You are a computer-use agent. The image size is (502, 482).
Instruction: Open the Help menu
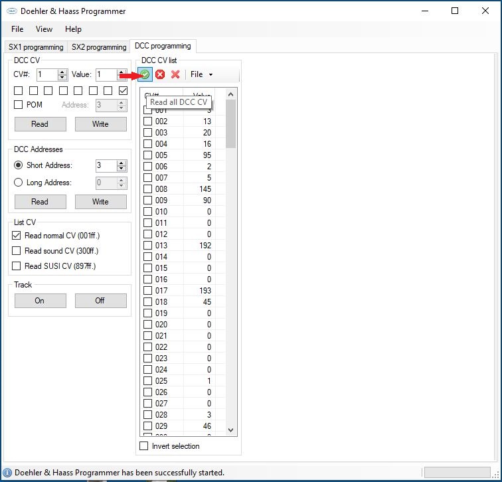[x=73, y=29]
